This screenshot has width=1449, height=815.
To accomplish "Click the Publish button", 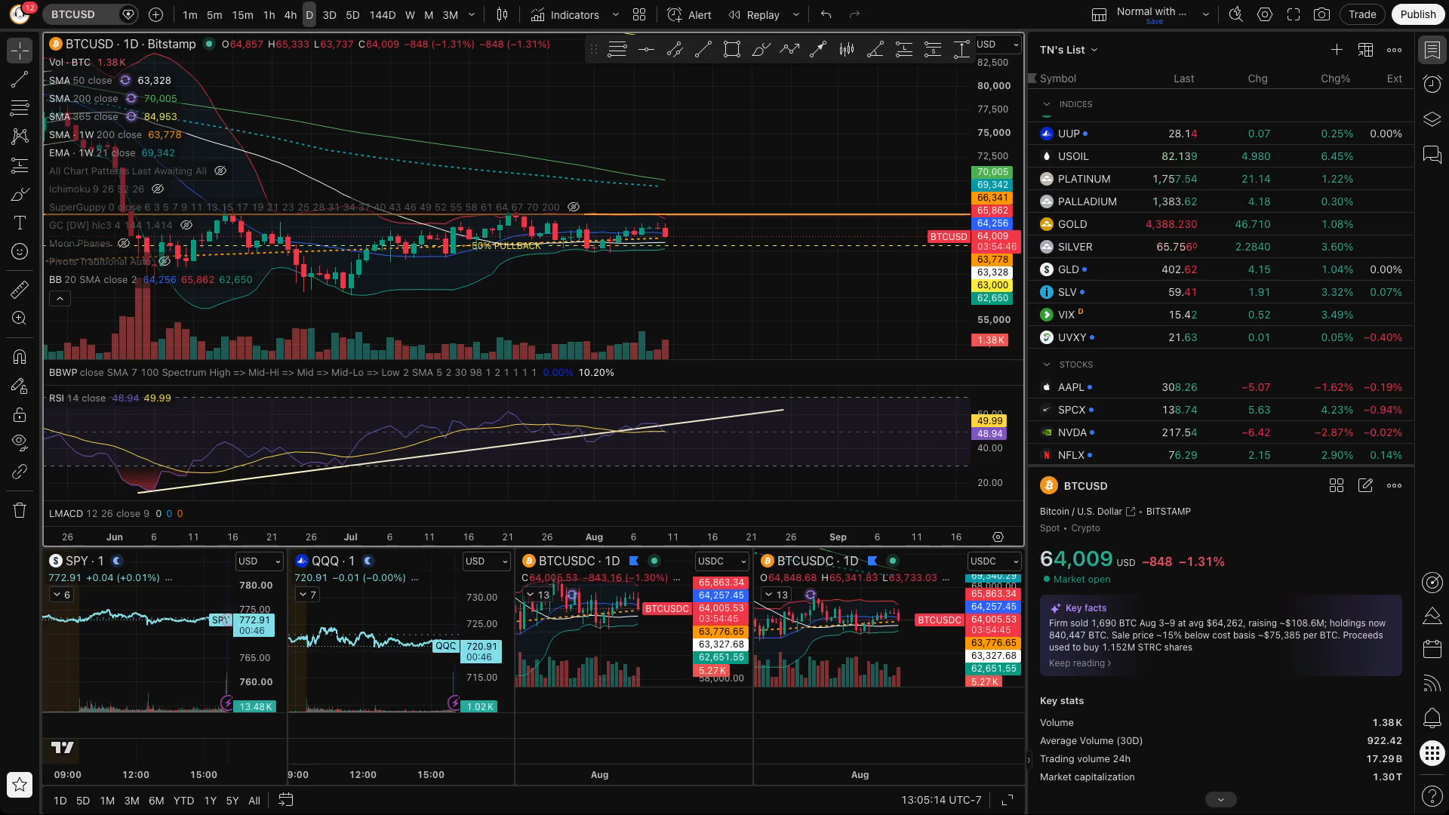I will coord(1417,14).
